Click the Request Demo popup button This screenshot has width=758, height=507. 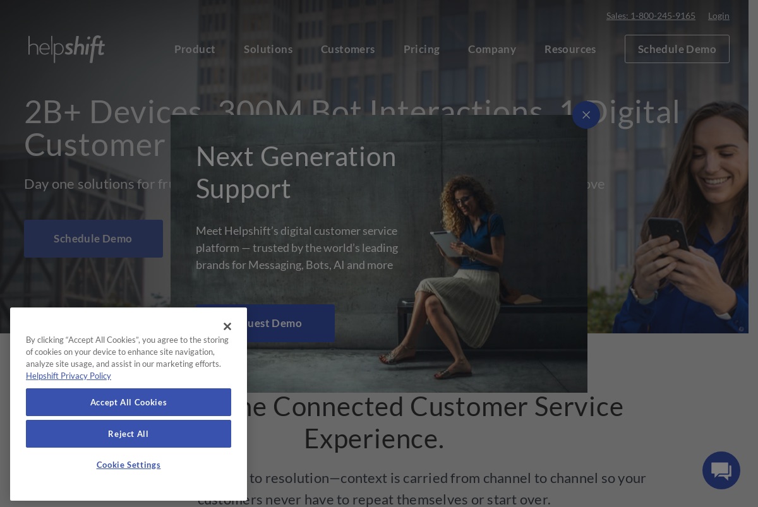coord(291,323)
